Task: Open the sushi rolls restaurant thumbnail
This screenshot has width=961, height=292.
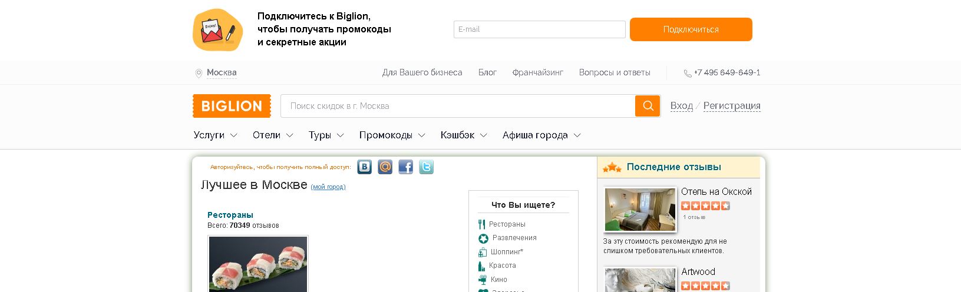Action: pos(258,264)
